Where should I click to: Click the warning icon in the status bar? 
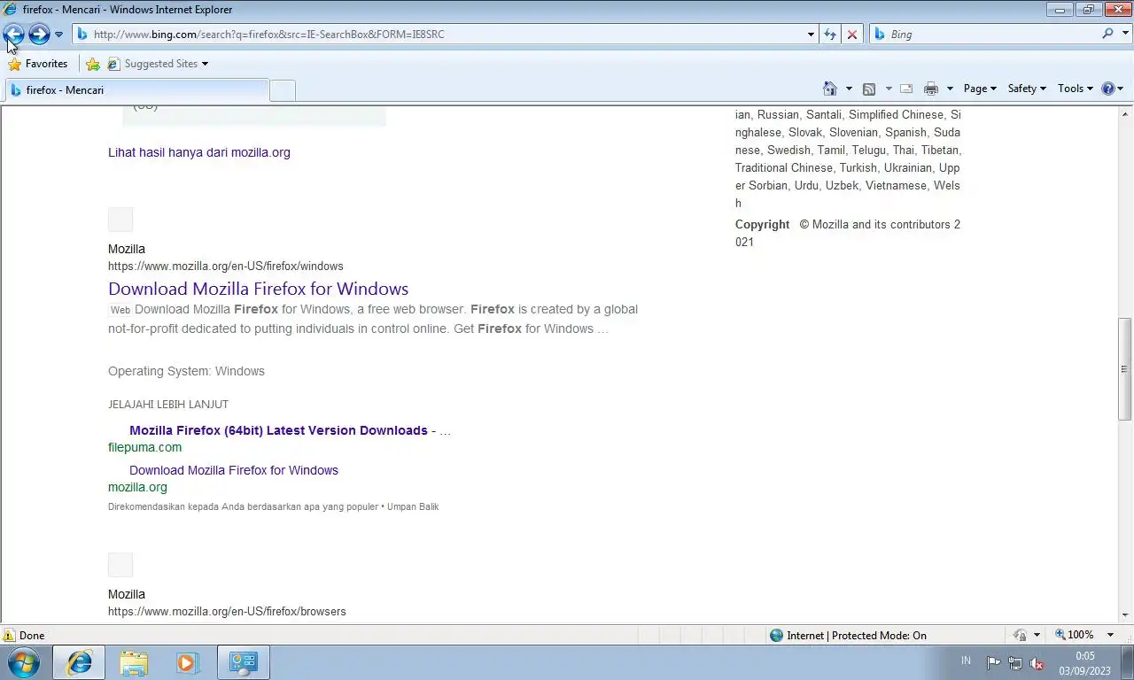click(x=10, y=635)
